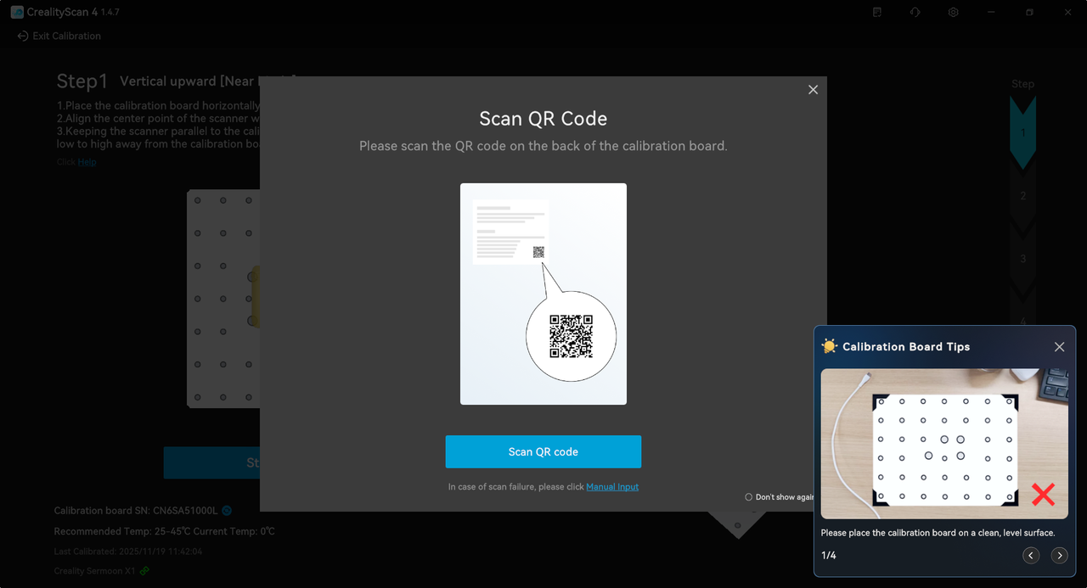
Task: Click the Scan QR code button
Action: [x=543, y=451]
